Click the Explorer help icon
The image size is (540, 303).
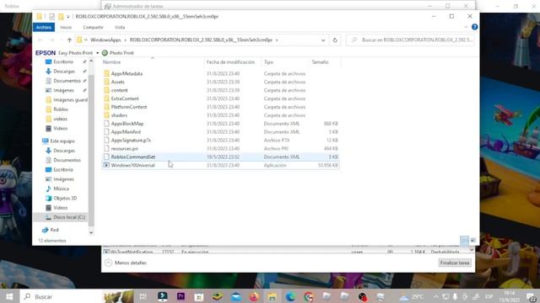point(474,27)
